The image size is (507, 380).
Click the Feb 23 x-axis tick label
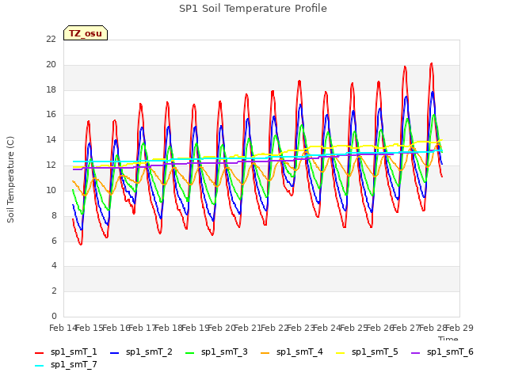coord(301,328)
